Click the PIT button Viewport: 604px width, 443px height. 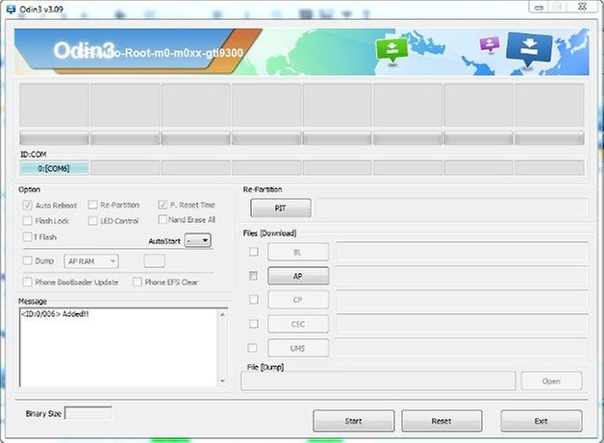pyautogui.click(x=281, y=209)
